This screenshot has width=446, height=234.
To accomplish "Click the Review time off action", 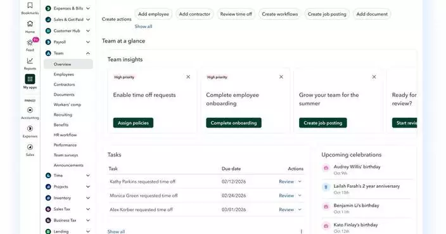I will coord(236,14).
